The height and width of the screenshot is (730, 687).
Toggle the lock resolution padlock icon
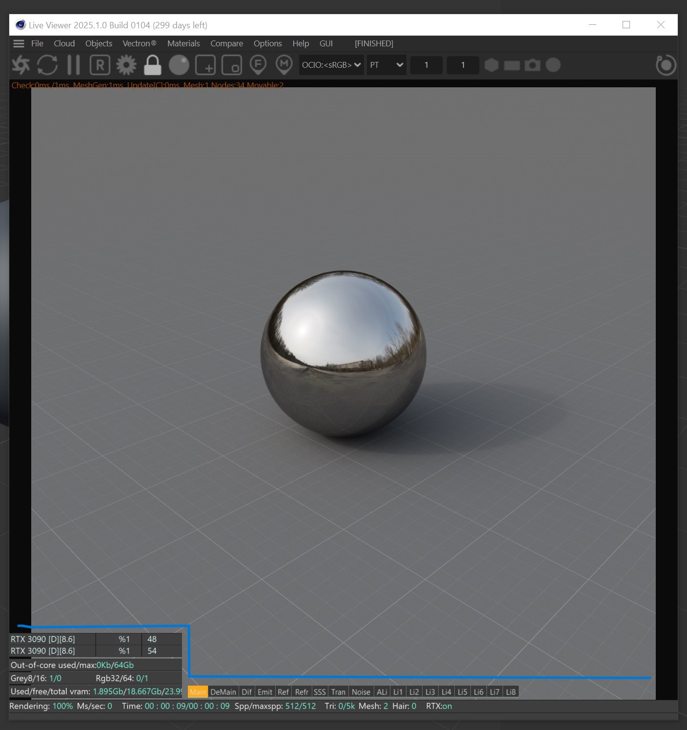pyautogui.click(x=152, y=65)
